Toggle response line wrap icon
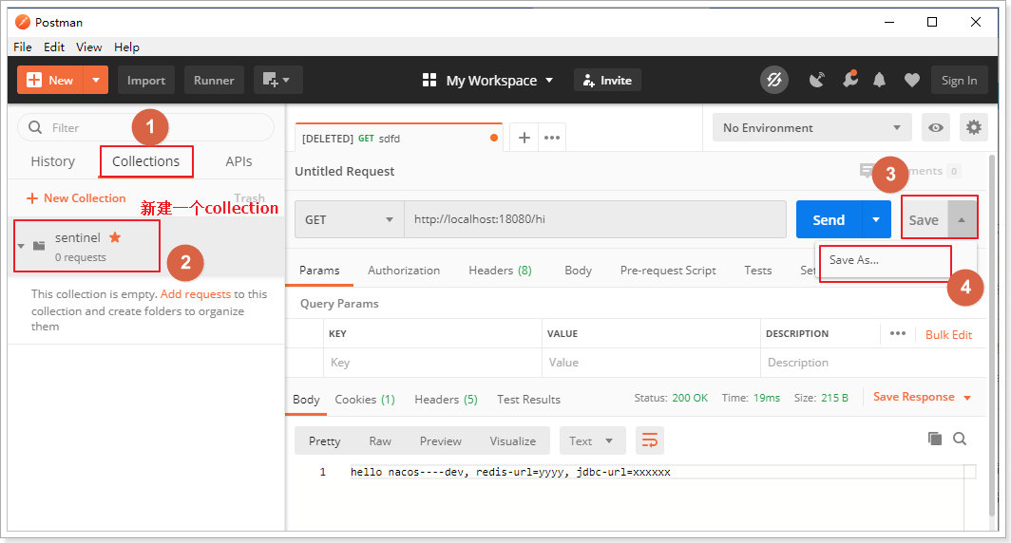This screenshot has height=543, width=1011. [x=650, y=440]
